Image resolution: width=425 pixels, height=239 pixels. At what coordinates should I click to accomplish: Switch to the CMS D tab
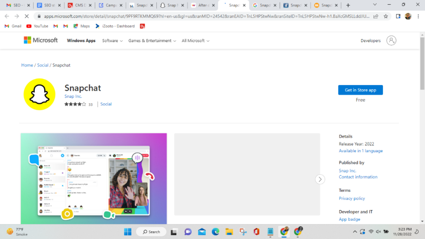point(80,5)
